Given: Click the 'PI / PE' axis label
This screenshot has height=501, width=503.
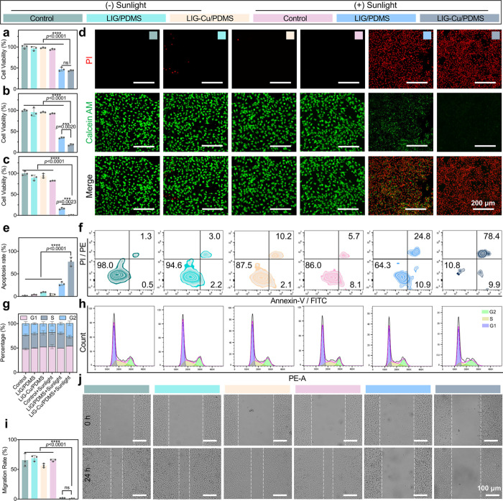Looking at the screenshot, I should (83, 254).
